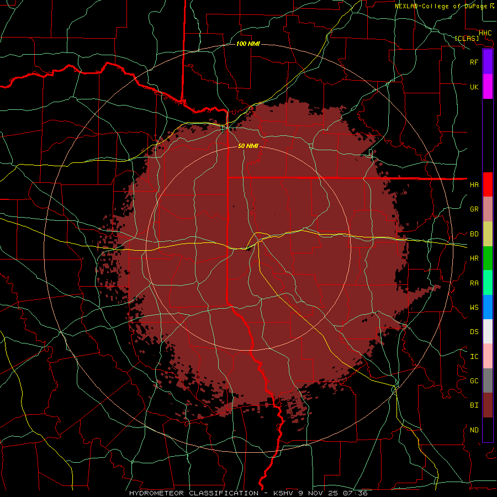Click the GC legend label
Image resolution: width=497 pixels, height=497 pixels.
point(474,380)
